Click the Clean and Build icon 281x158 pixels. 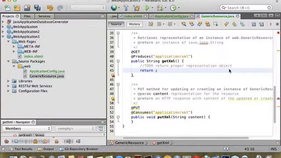tap(136, 8)
